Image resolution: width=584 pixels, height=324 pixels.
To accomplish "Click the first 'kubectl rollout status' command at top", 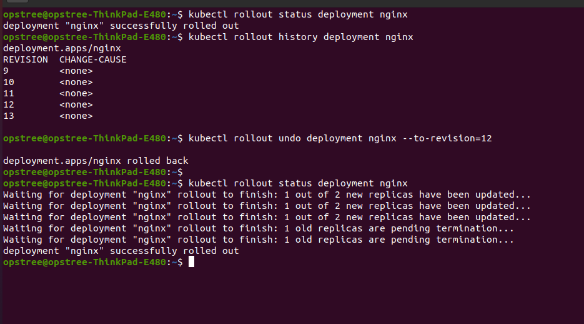I will [297, 14].
